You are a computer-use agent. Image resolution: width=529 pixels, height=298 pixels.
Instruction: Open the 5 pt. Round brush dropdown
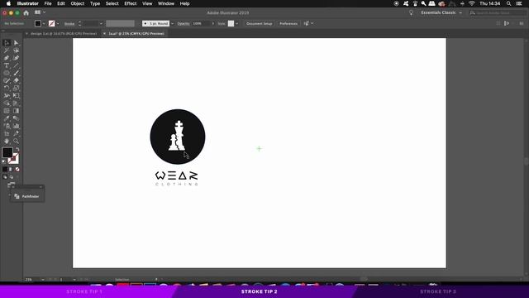pyautogui.click(x=172, y=24)
